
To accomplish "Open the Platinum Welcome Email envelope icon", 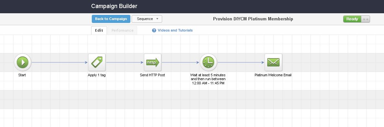I will 273,62.
